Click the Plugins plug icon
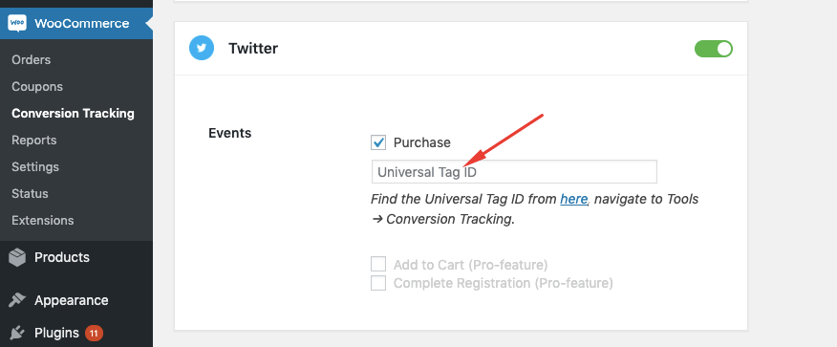Screen dimensions: 837x347 pos(17,334)
